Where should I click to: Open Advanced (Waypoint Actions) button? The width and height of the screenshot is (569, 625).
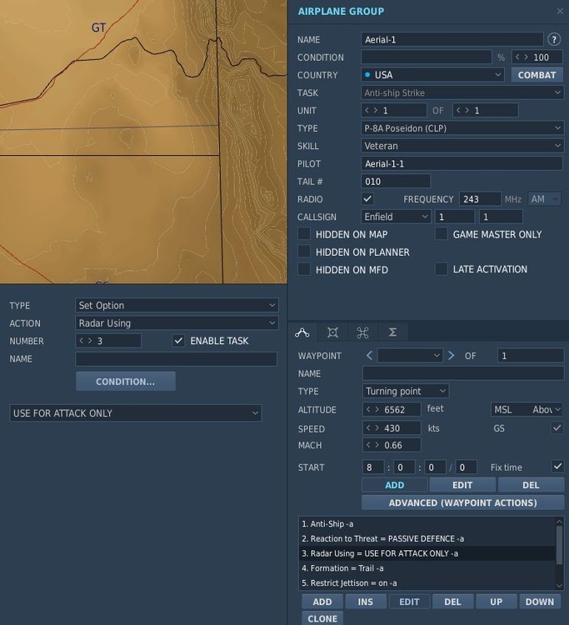[x=462, y=502]
